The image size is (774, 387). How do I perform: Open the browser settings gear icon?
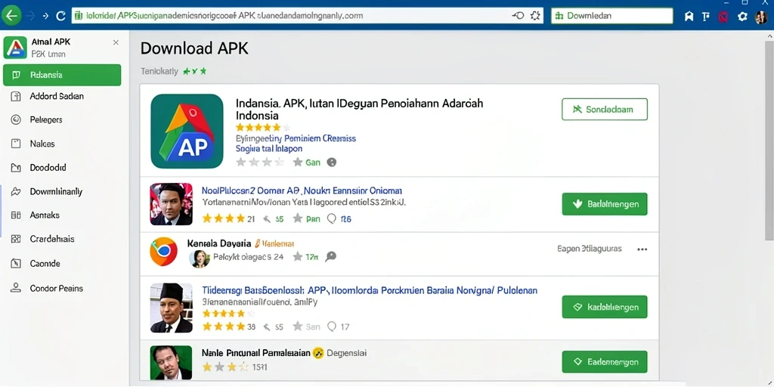pyautogui.click(x=742, y=17)
